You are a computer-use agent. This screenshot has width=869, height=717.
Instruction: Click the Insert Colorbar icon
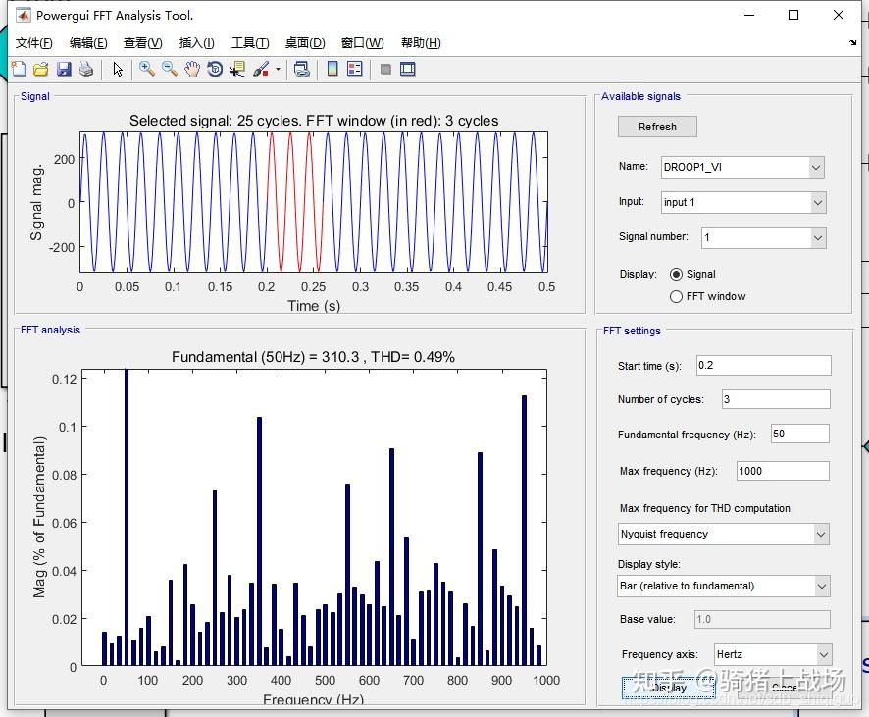[332, 69]
